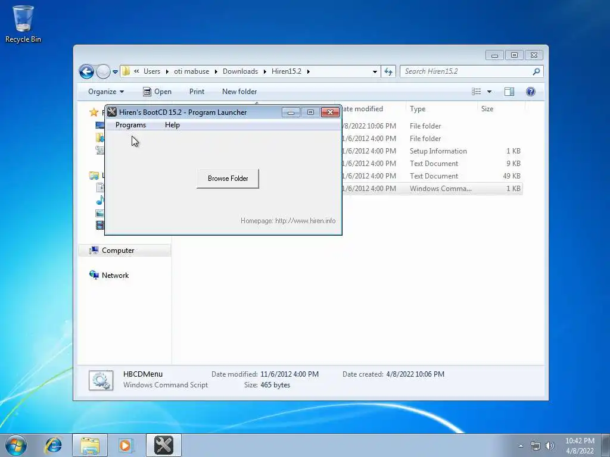This screenshot has height=457, width=610.
Task: Open the address bar history dropdown
Action: 375,71
